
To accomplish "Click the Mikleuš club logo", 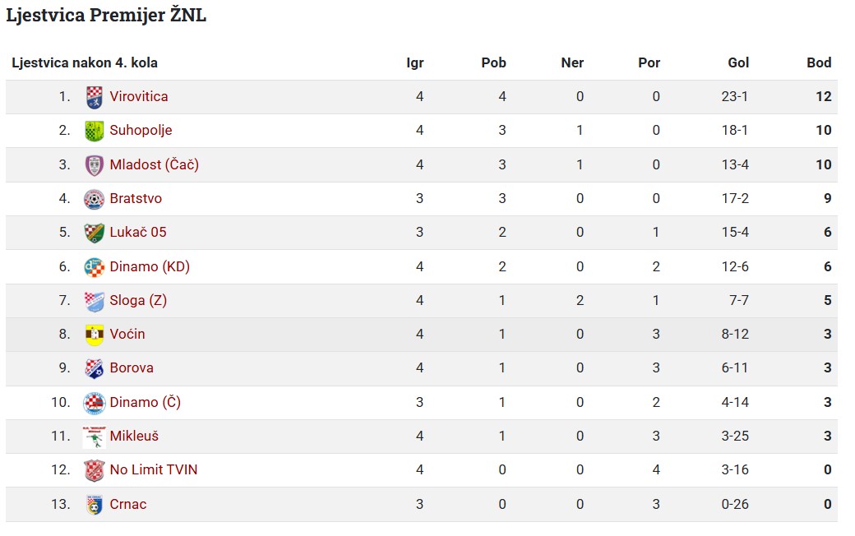I will pyautogui.click(x=95, y=437).
